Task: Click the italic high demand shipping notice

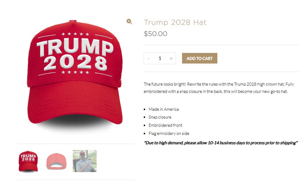Action: click(x=221, y=143)
